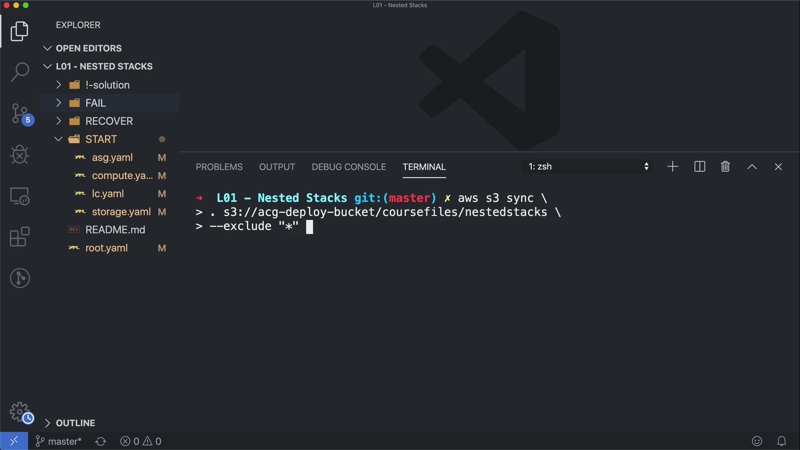Open the Search view in activity bar

pyautogui.click(x=20, y=72)
